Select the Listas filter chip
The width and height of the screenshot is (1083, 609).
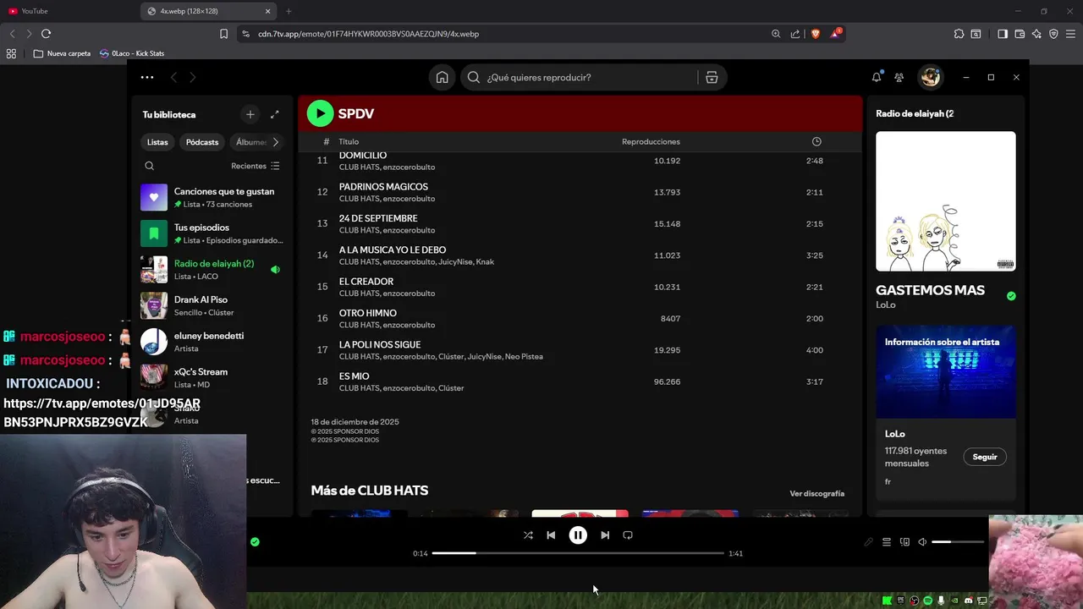pos(157,142)
